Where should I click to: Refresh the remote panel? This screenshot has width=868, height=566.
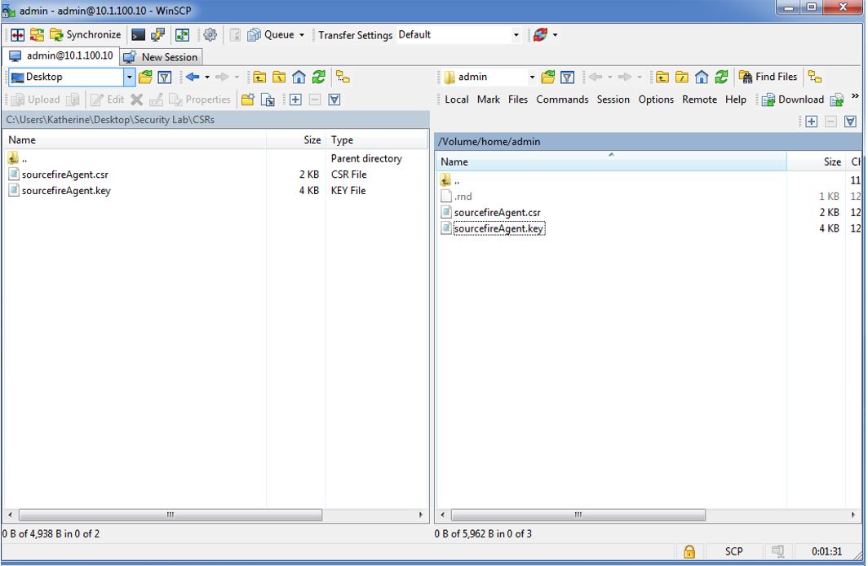click(721, 77)
